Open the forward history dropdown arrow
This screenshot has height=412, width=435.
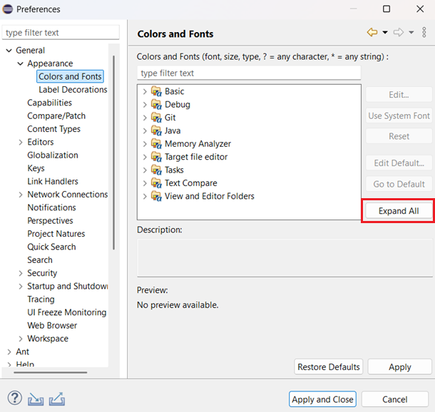(411, 33)
